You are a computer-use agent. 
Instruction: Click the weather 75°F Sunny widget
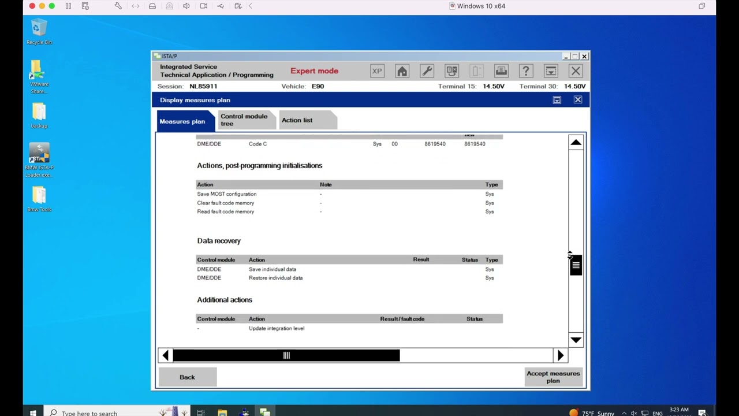coord(592,413)
